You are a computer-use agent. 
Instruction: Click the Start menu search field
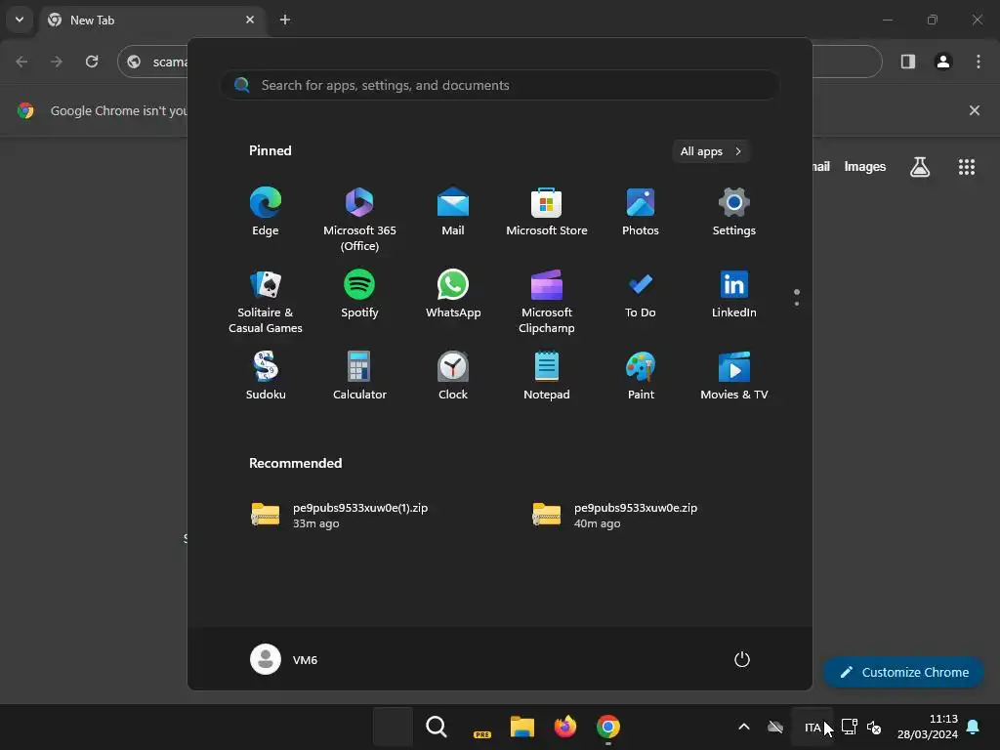click(x=500, y=85)
